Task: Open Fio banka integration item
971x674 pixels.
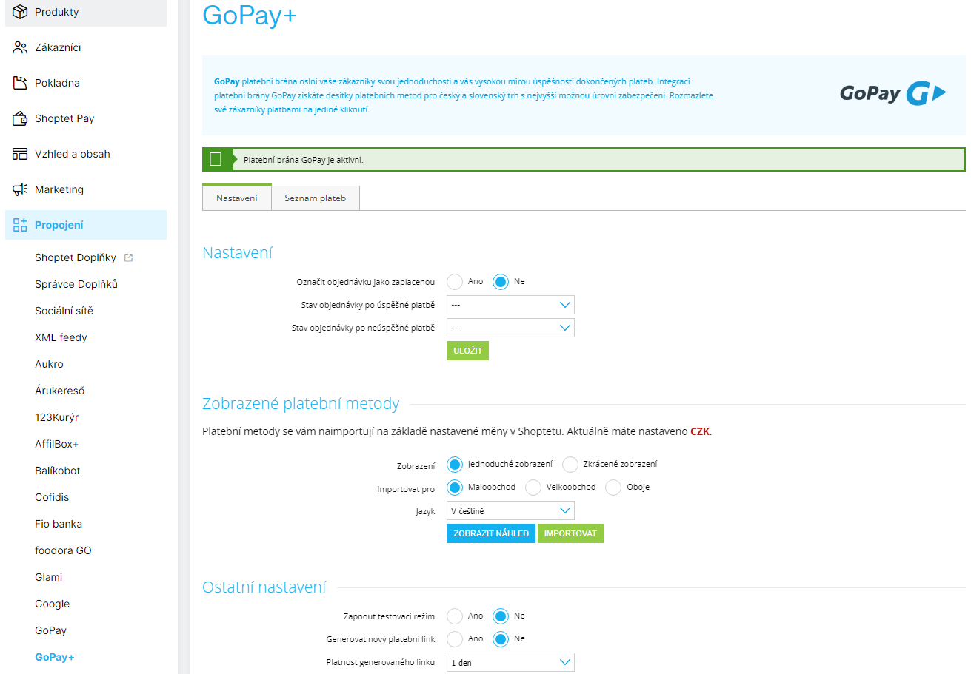Action: point(59,524)
